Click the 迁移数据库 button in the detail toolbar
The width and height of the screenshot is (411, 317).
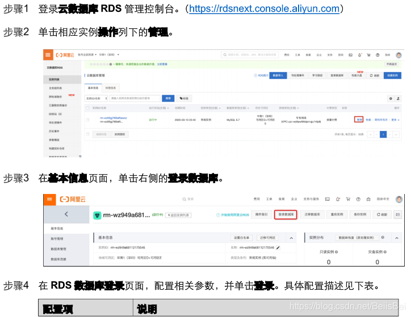(x=312, y=215)
